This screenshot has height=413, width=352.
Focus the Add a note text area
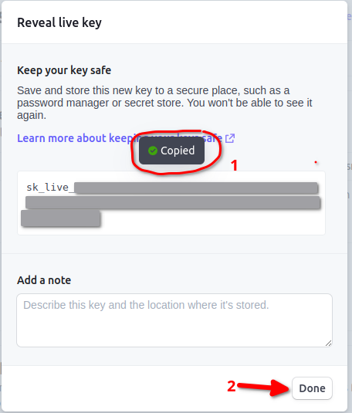coord(174,320)
